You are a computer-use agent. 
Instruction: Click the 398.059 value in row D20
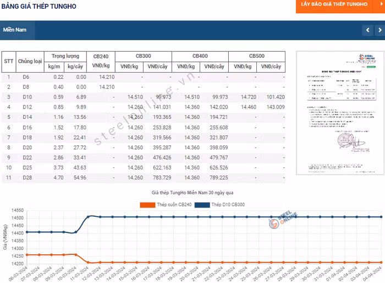[219, 148]
